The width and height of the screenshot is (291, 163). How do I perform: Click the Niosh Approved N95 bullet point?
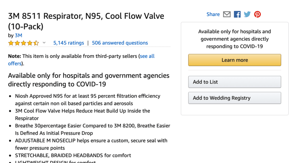click(x=88, y=100)
